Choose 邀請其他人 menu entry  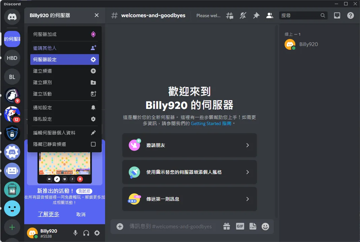[65, 48]
